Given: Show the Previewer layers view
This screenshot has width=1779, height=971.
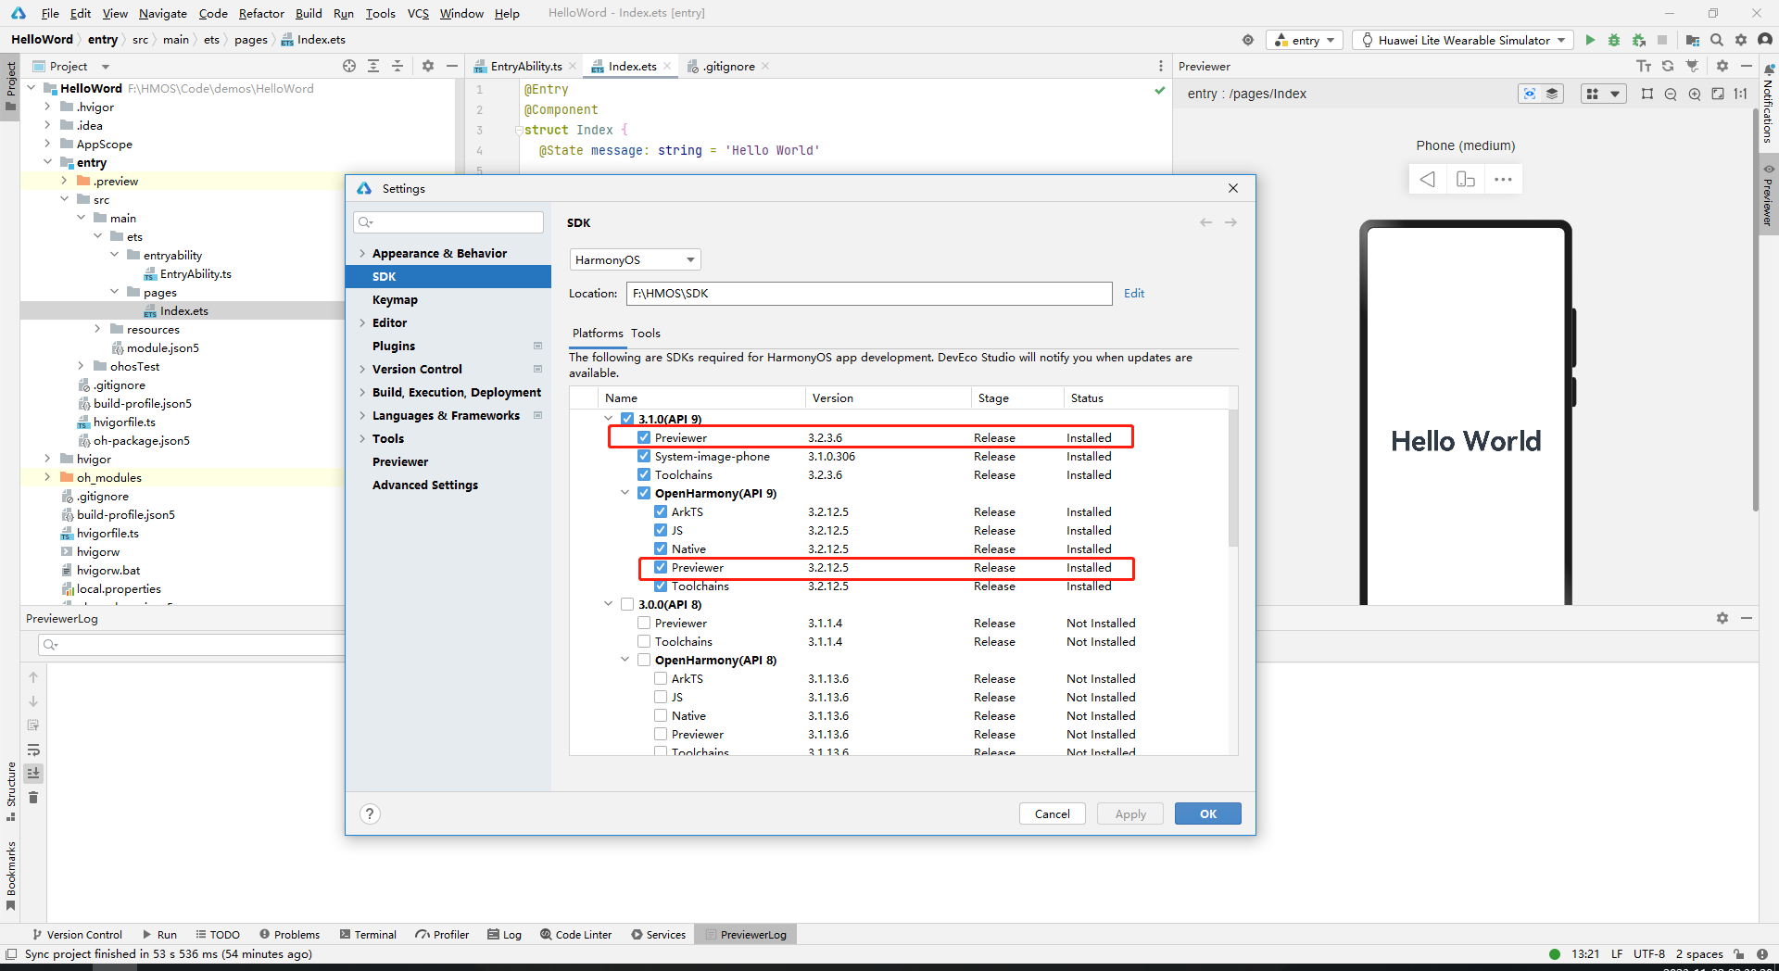Looking at the screenshot, I should tap(1552, 94).
